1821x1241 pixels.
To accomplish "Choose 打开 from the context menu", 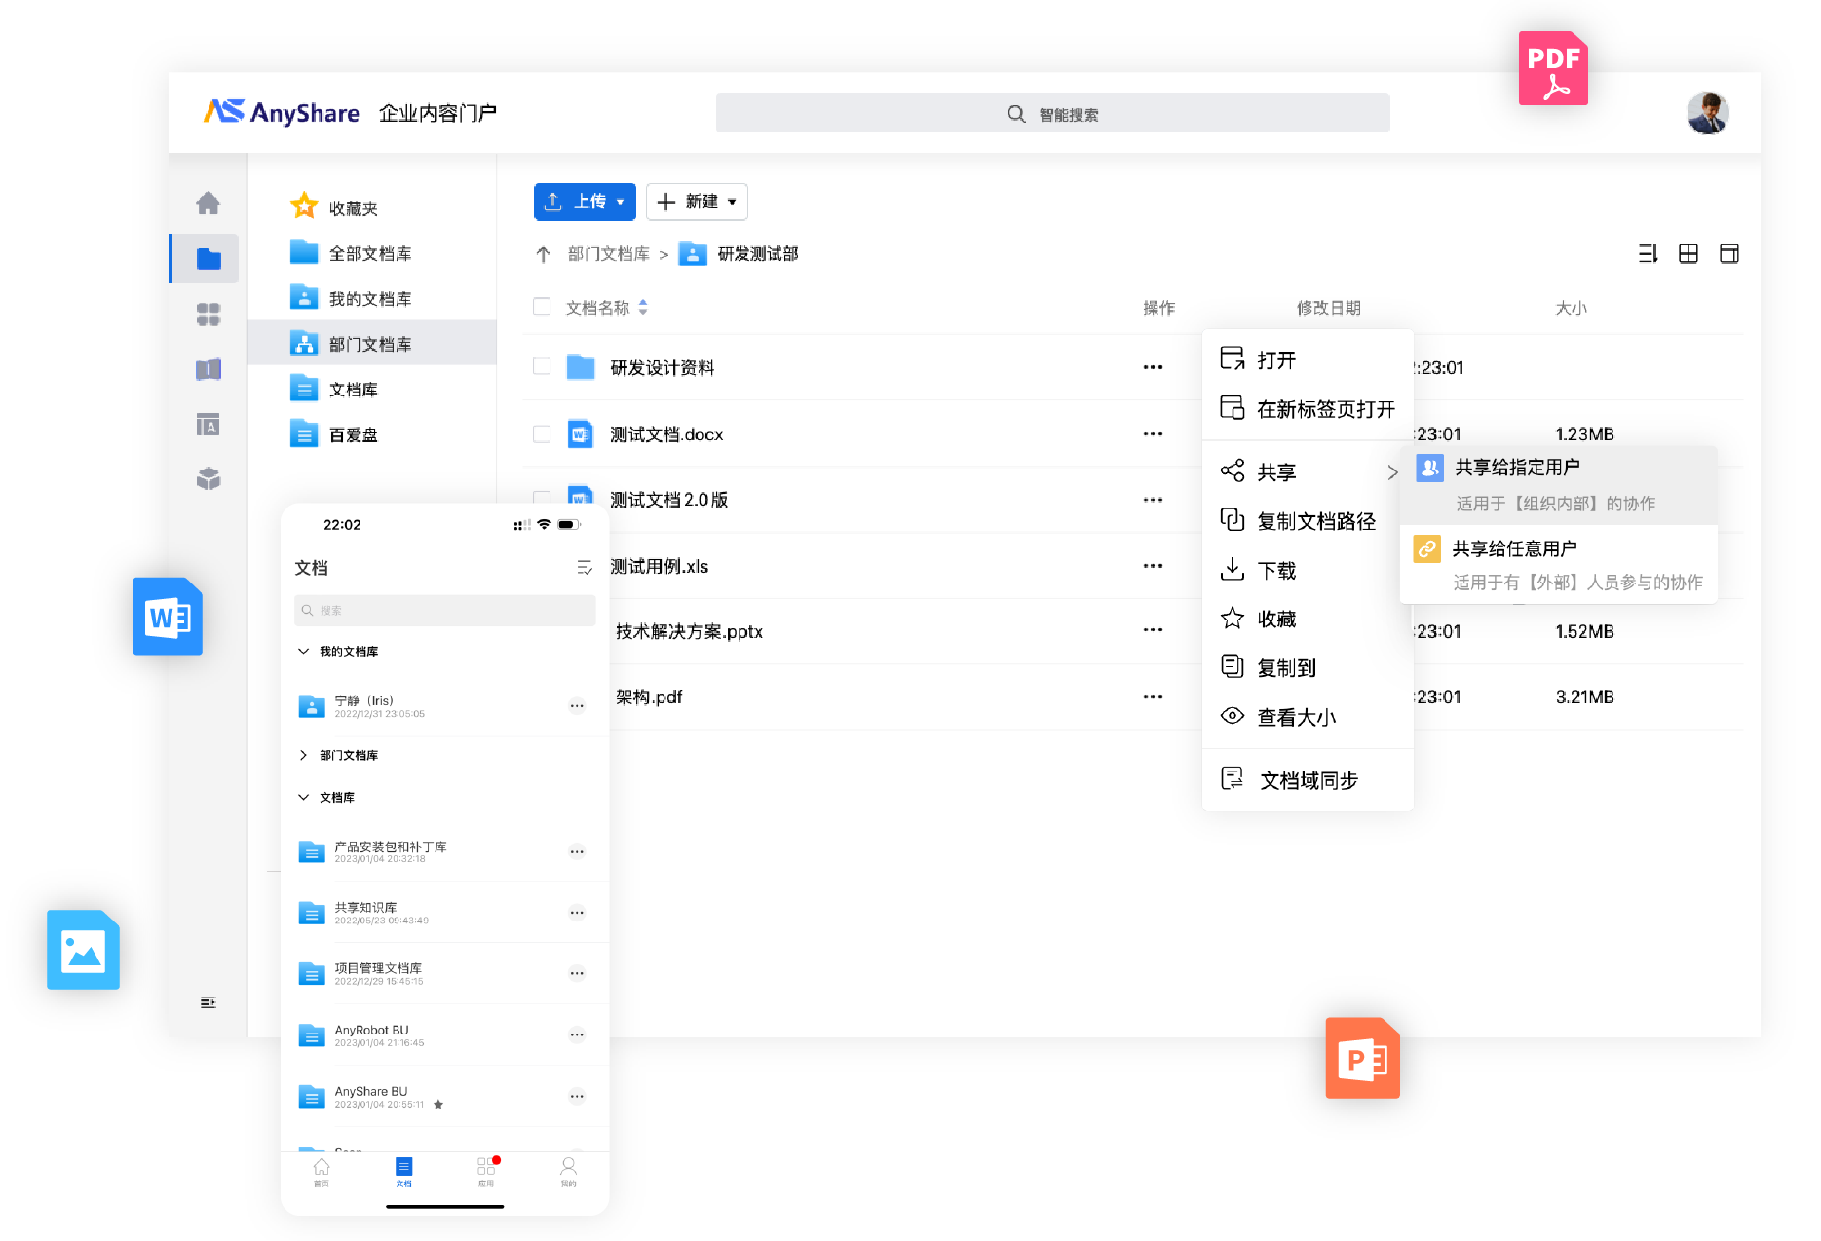I will click(1308, 359).
